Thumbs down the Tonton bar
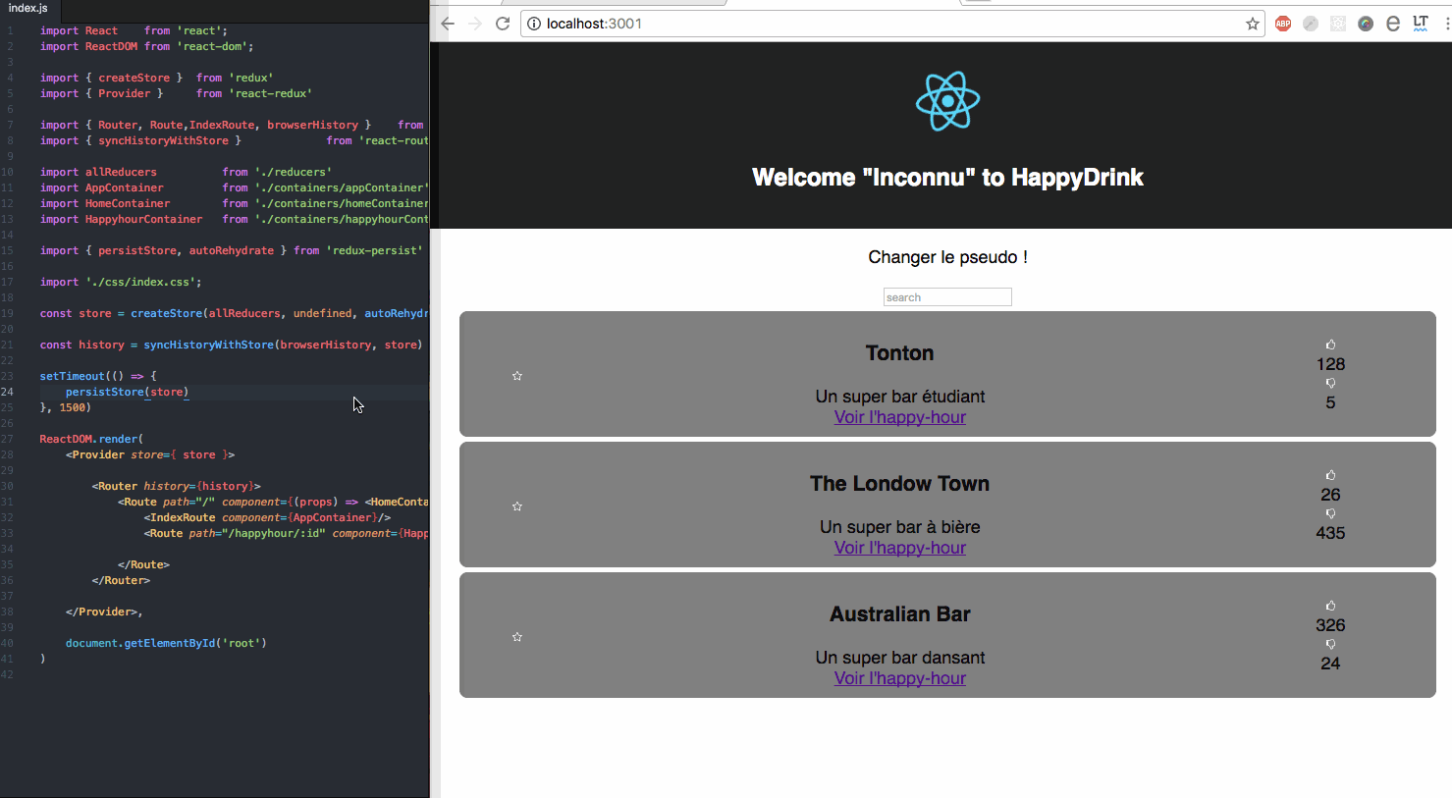 (1330, 383)
